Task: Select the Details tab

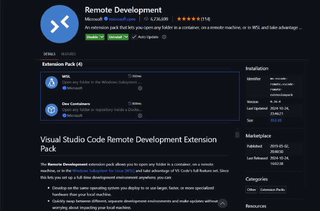Action: click(49, 54)
